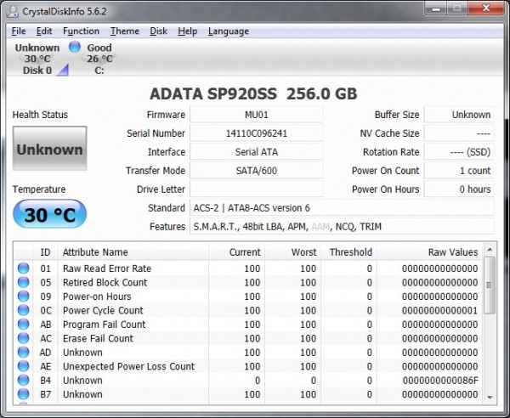Select the Power Cycle Count attribute name

pos(103,310)
